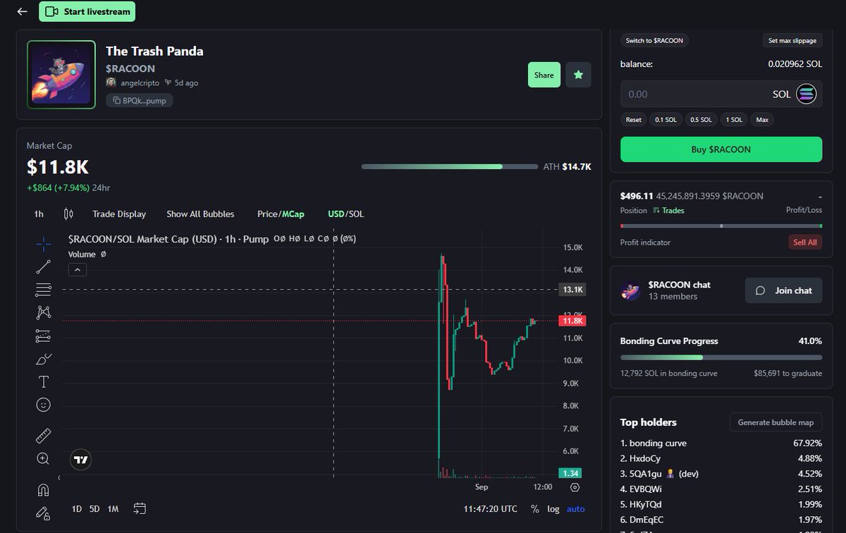Click Set max slippage button

[792, 41]
